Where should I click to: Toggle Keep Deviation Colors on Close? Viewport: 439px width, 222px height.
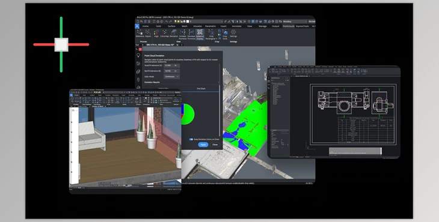coord(191,139)
